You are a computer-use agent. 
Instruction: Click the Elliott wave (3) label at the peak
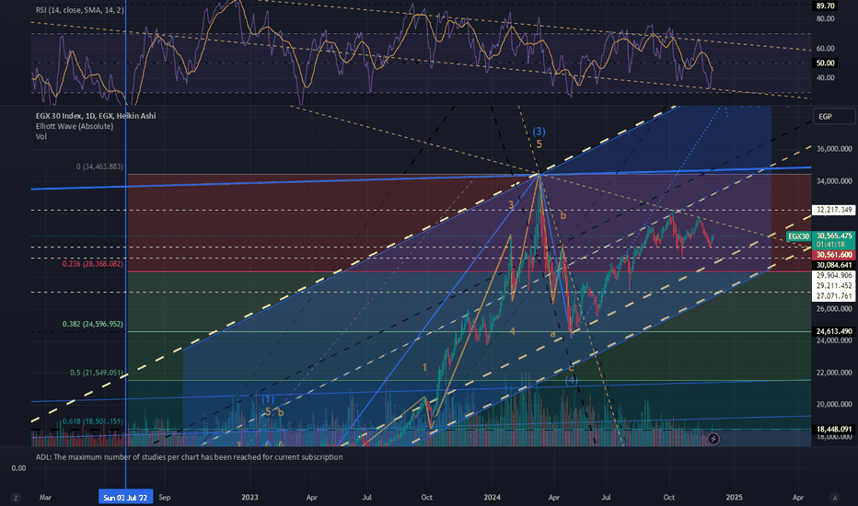coord(539,132)
